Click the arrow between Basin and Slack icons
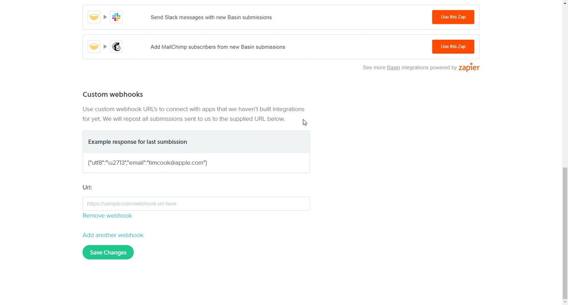568x305 pixels. click(105, 17)
